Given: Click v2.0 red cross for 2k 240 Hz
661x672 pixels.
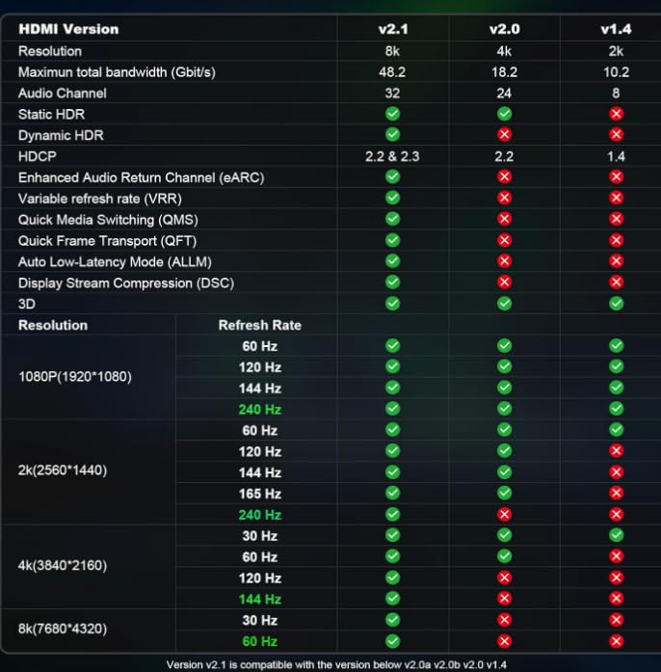Looking at the screenshot, I should pos(504,515).
